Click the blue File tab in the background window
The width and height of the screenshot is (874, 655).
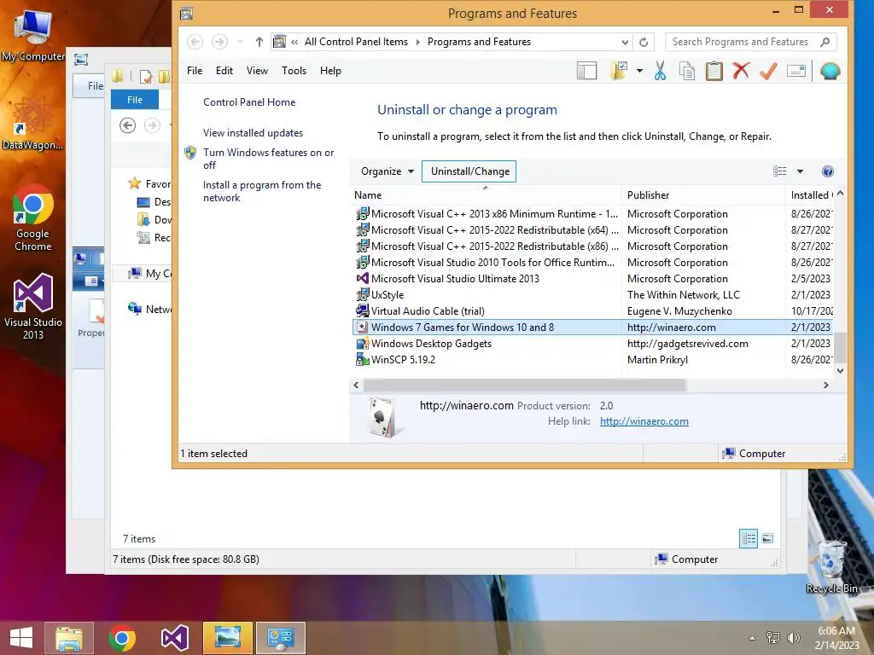(x=135, y=100)
